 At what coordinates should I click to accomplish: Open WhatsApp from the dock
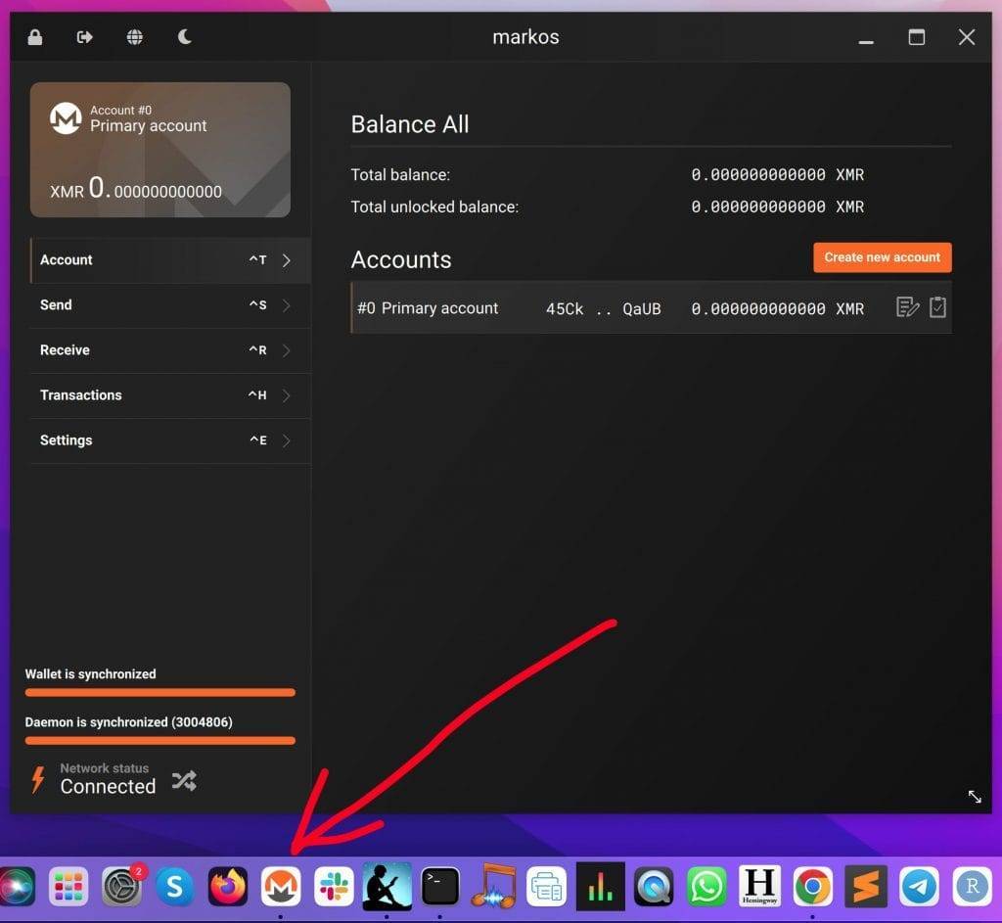coord(706,887)
